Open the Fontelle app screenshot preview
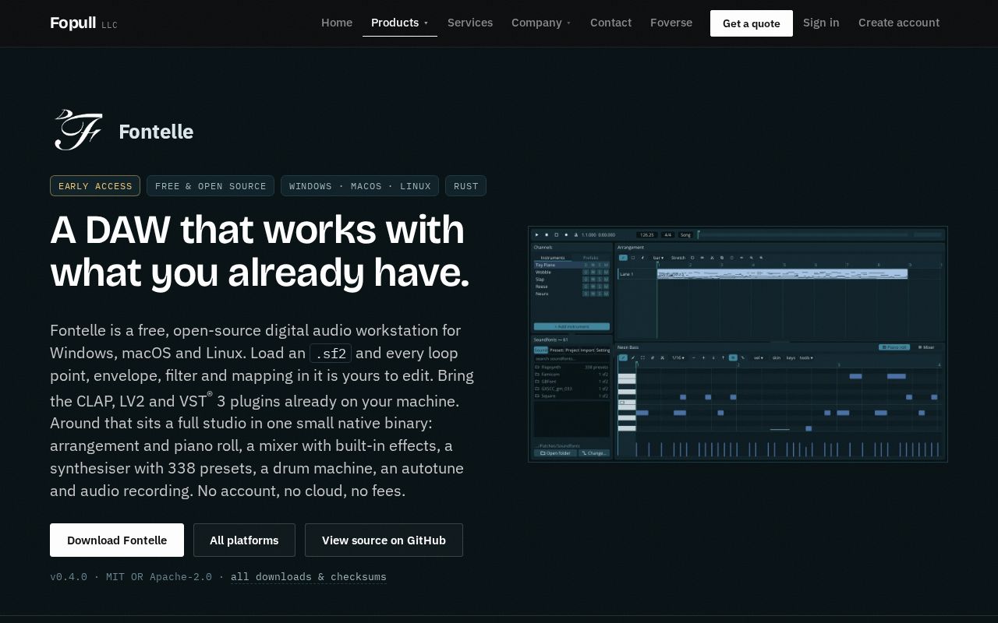Viewport: 998px width, 623px height. tap(738, 344)
